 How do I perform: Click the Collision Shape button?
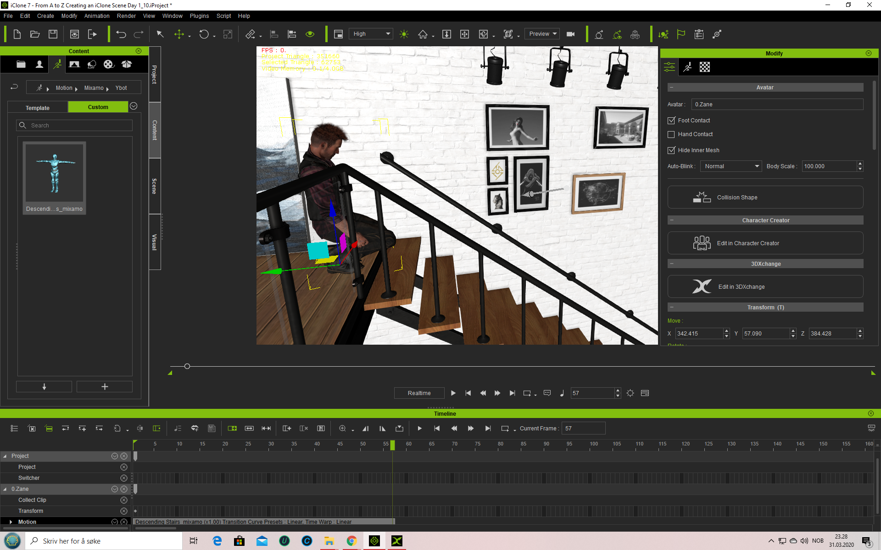tap(765, 197)
